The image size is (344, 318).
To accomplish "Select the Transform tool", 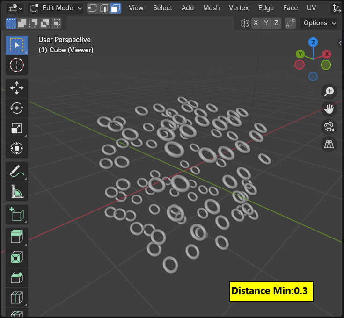I will click(17, 148).
